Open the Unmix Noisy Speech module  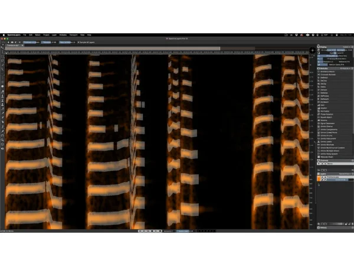[319, 153]
